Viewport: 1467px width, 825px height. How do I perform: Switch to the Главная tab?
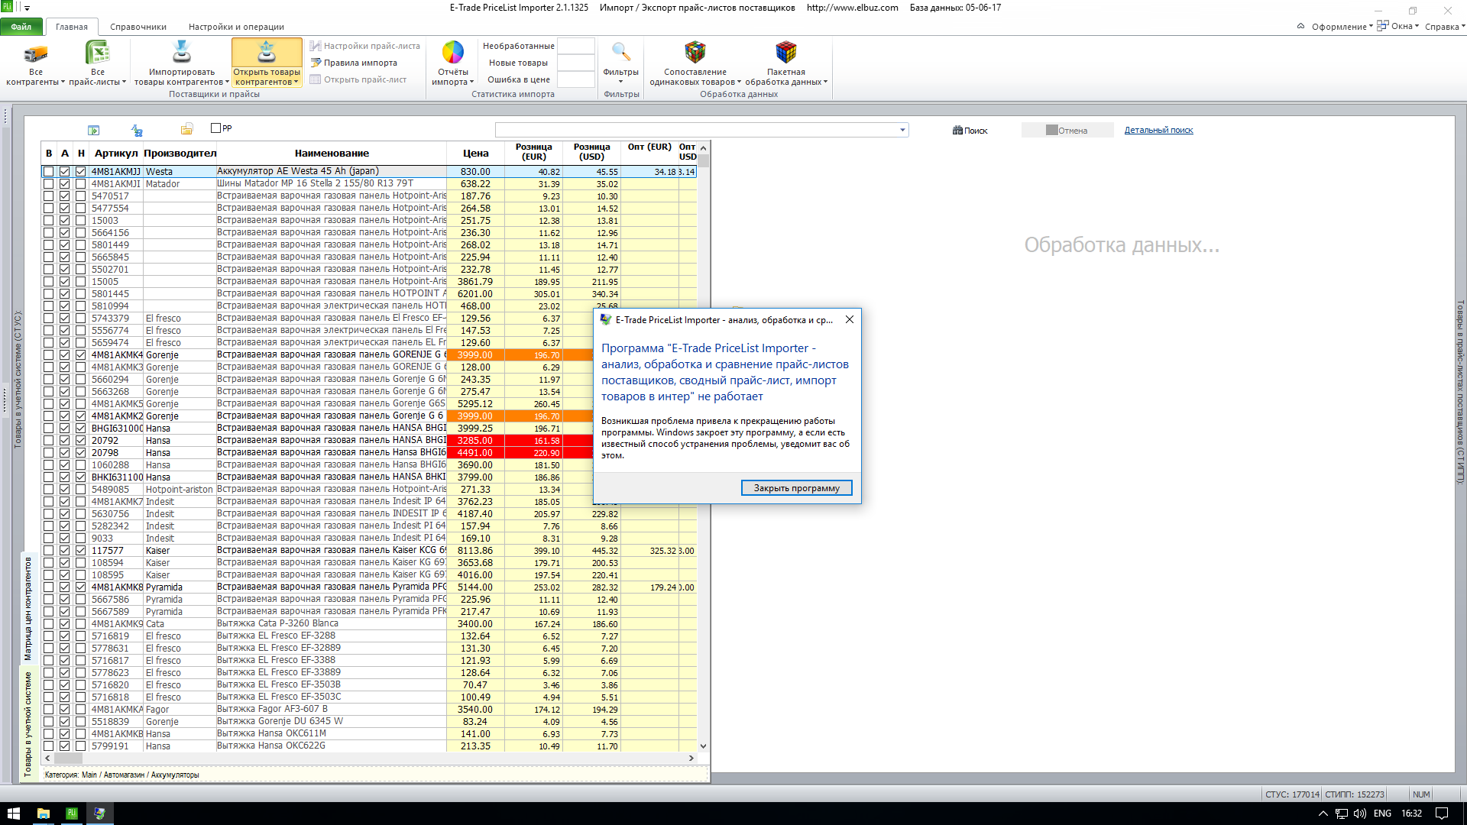(x=72, y=27)
